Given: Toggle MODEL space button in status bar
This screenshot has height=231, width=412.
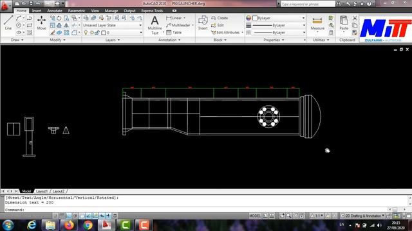Looking at the screenshot, I should [x=255, y=216].
